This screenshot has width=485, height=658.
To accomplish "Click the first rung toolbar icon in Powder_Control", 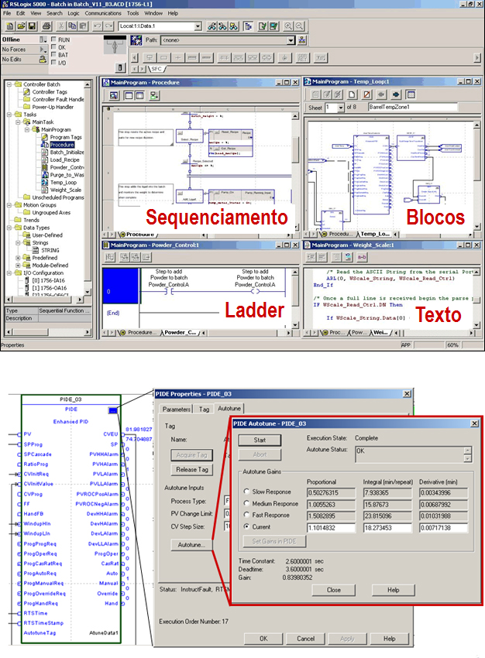I will [110, 257].
